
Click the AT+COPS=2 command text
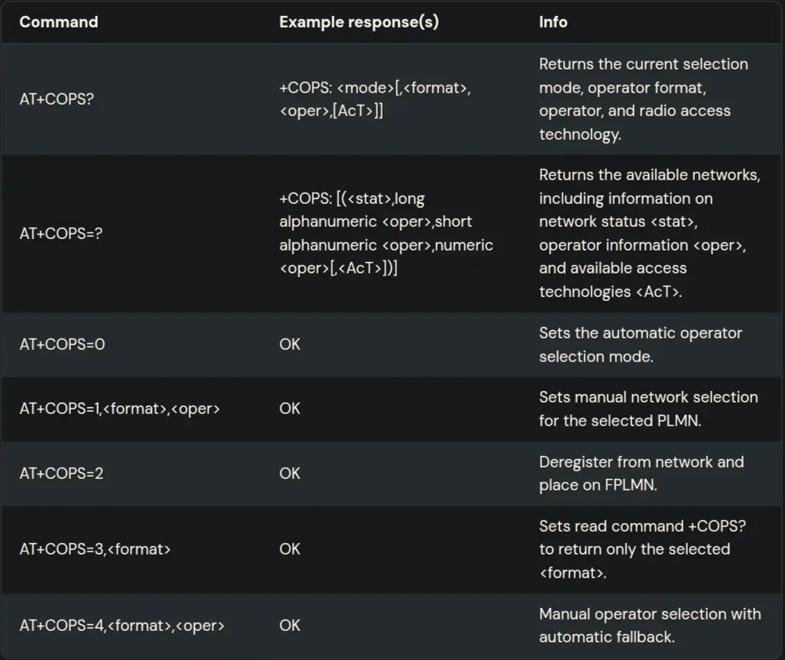coord(61,473)
